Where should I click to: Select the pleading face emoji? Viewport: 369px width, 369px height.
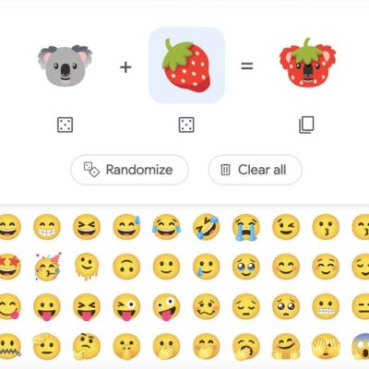pyautogui.click(x=286, y=306)
